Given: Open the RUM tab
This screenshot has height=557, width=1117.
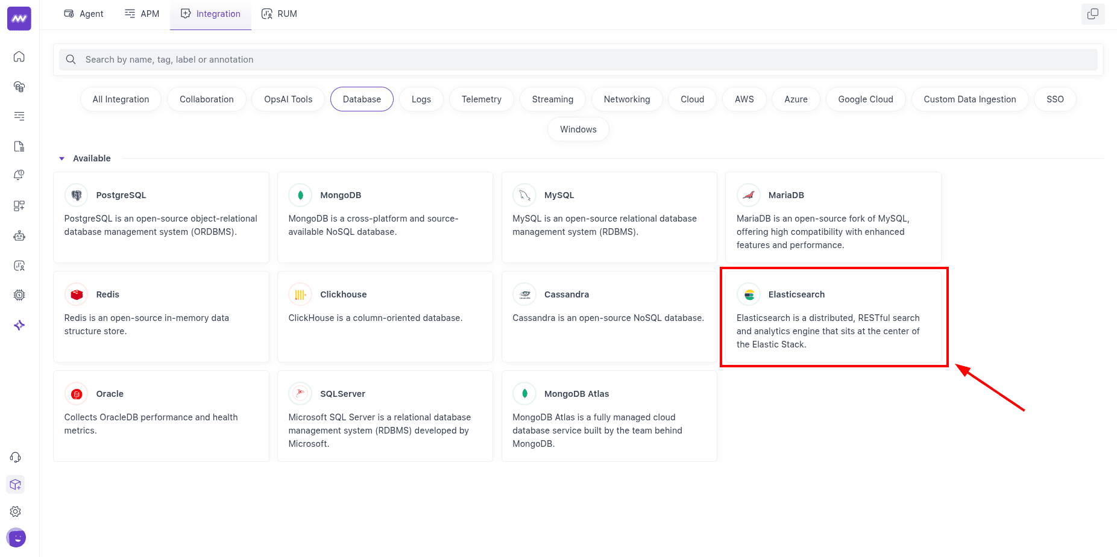Looking at the screenshot, I should click(x=279, y=13).
